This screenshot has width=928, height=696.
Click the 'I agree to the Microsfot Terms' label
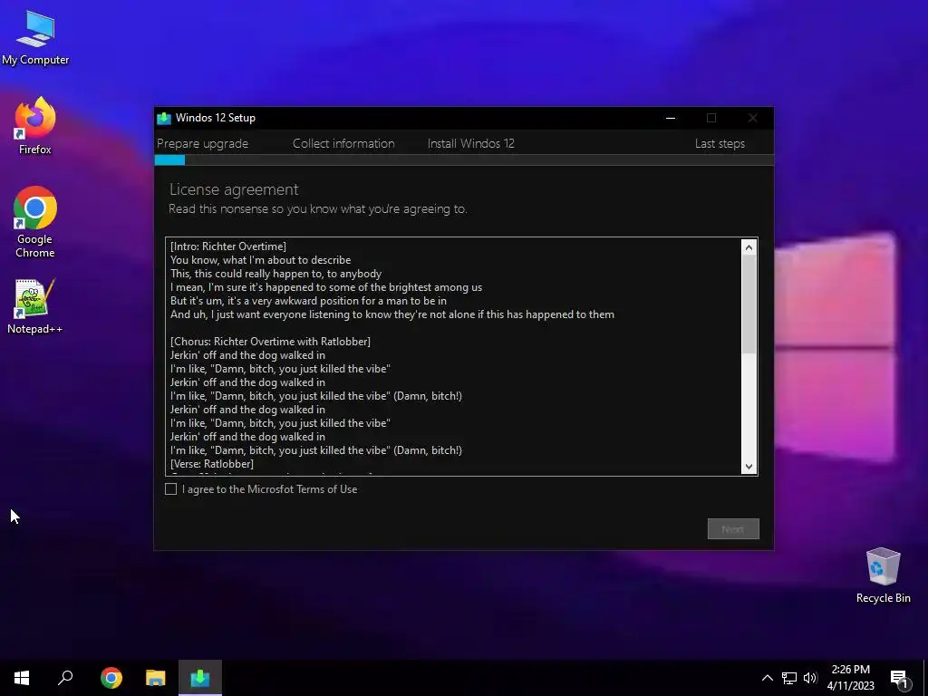(270, 489)
